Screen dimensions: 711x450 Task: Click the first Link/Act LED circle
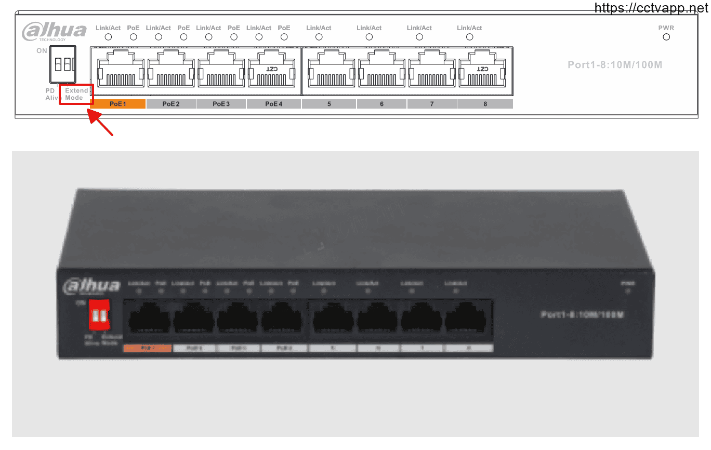tap(108, 37)
